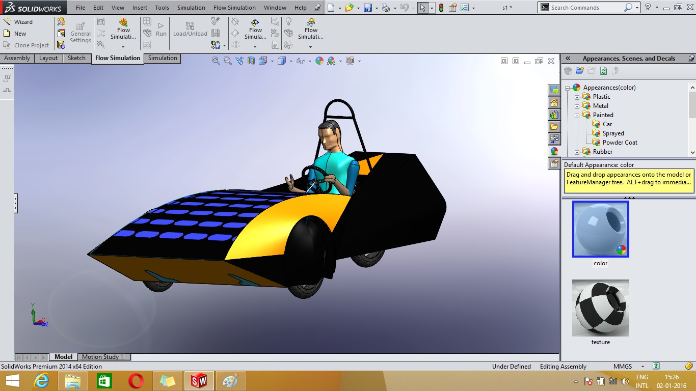
Task: Open the SolidWorks Resources home tab
Action: [x=554, y=102]
